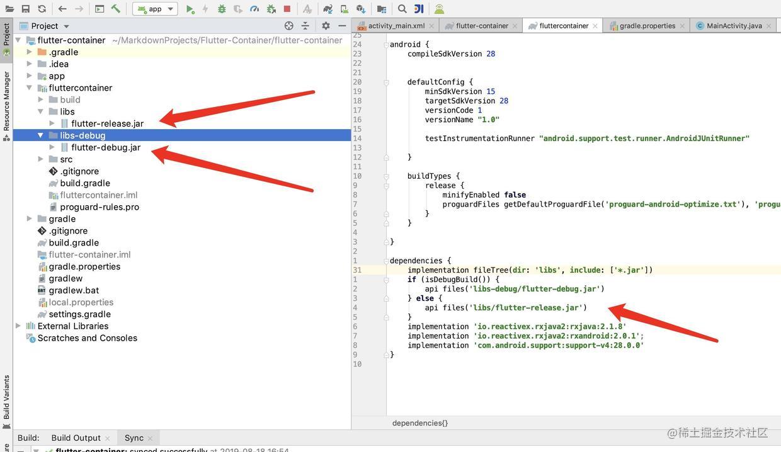Viewport: 781px width, 452px height.
Task: Select gradlew.bat file
Action: [x=74, y=290]
